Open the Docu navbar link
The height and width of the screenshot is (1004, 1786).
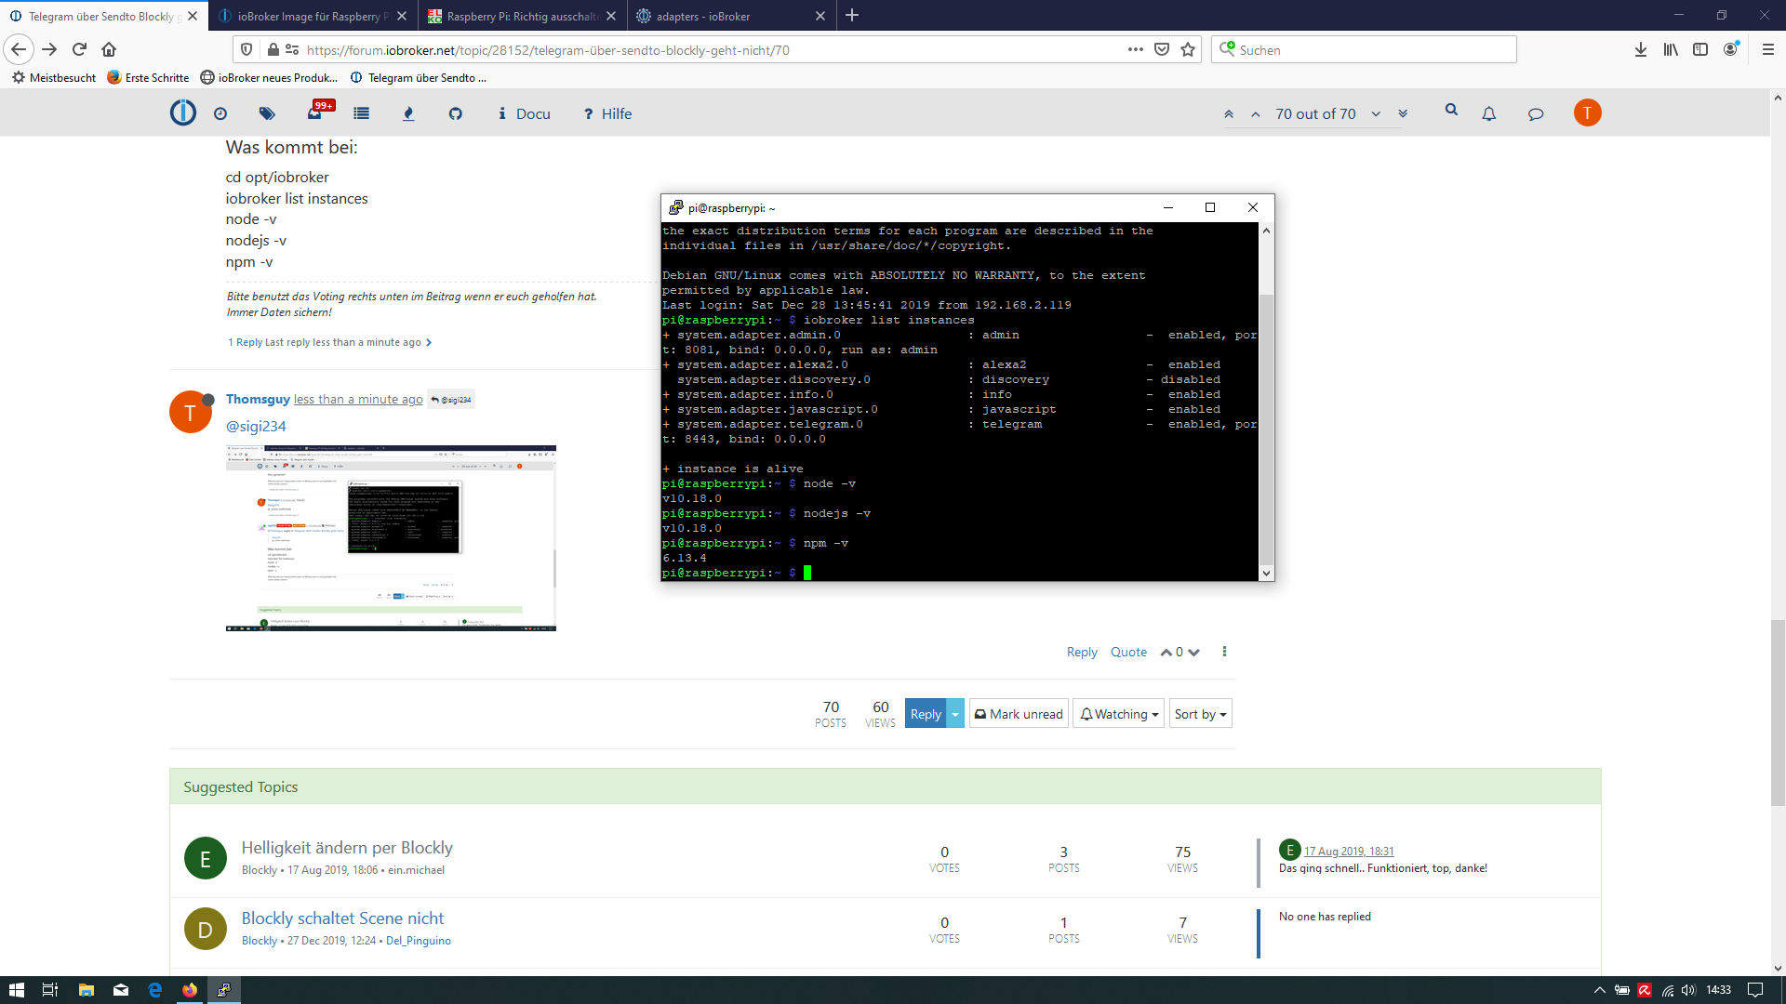coord(525,113)
